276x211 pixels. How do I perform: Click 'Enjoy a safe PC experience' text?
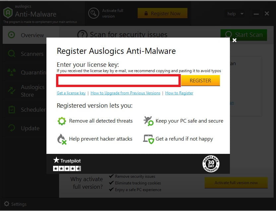tap(138, 190)
